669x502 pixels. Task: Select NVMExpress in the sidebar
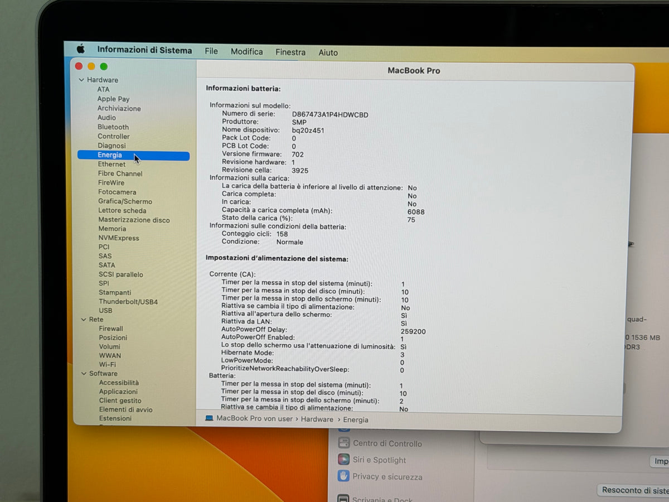click(x=119, y=238)
